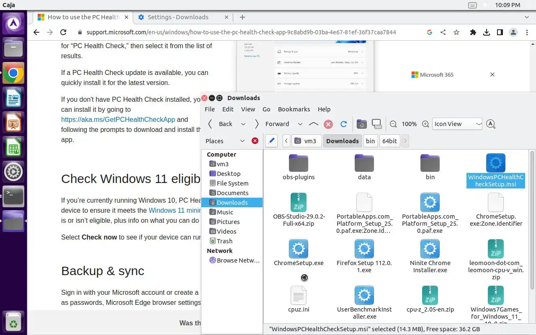Click the 64bit path button
Screen dimensions: 536x335
point(389,141)
